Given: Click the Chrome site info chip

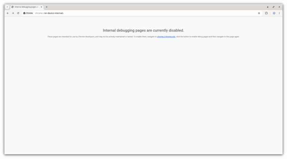Looking at the screenshot, I should [x=28, y=13].
